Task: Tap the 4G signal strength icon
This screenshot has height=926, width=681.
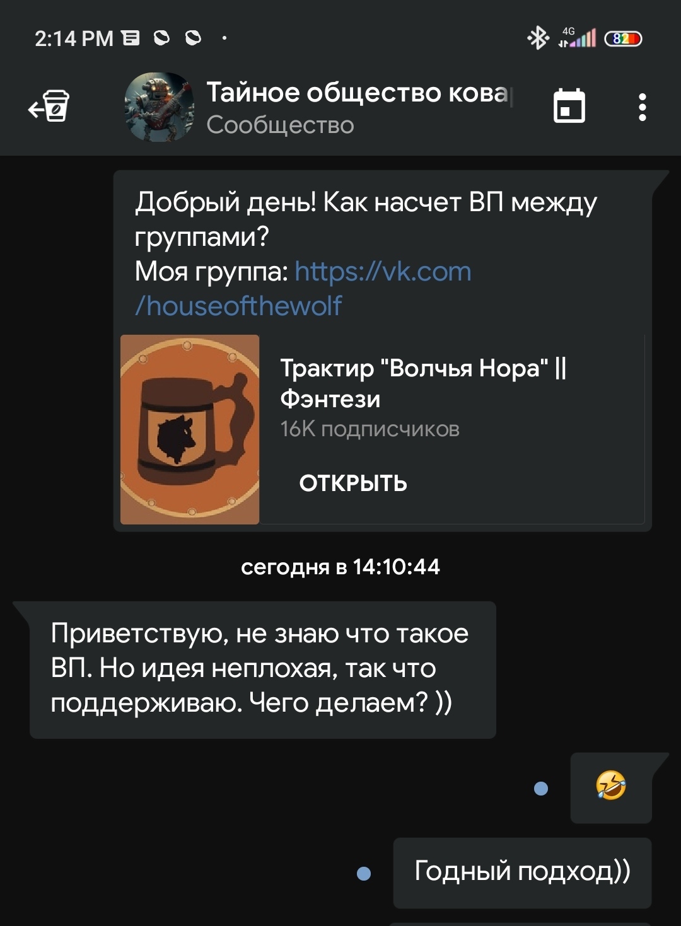Action: 577,38
